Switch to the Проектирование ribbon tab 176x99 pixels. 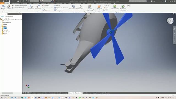[x=15, y=3]
